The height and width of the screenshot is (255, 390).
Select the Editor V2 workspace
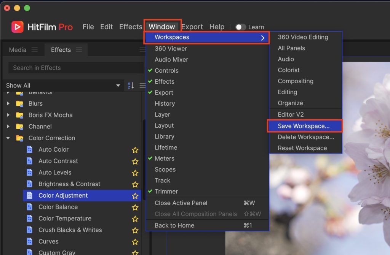(x=306, y=114)
